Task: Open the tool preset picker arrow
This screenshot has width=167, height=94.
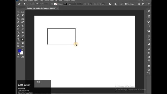Action: click(27, 4)
